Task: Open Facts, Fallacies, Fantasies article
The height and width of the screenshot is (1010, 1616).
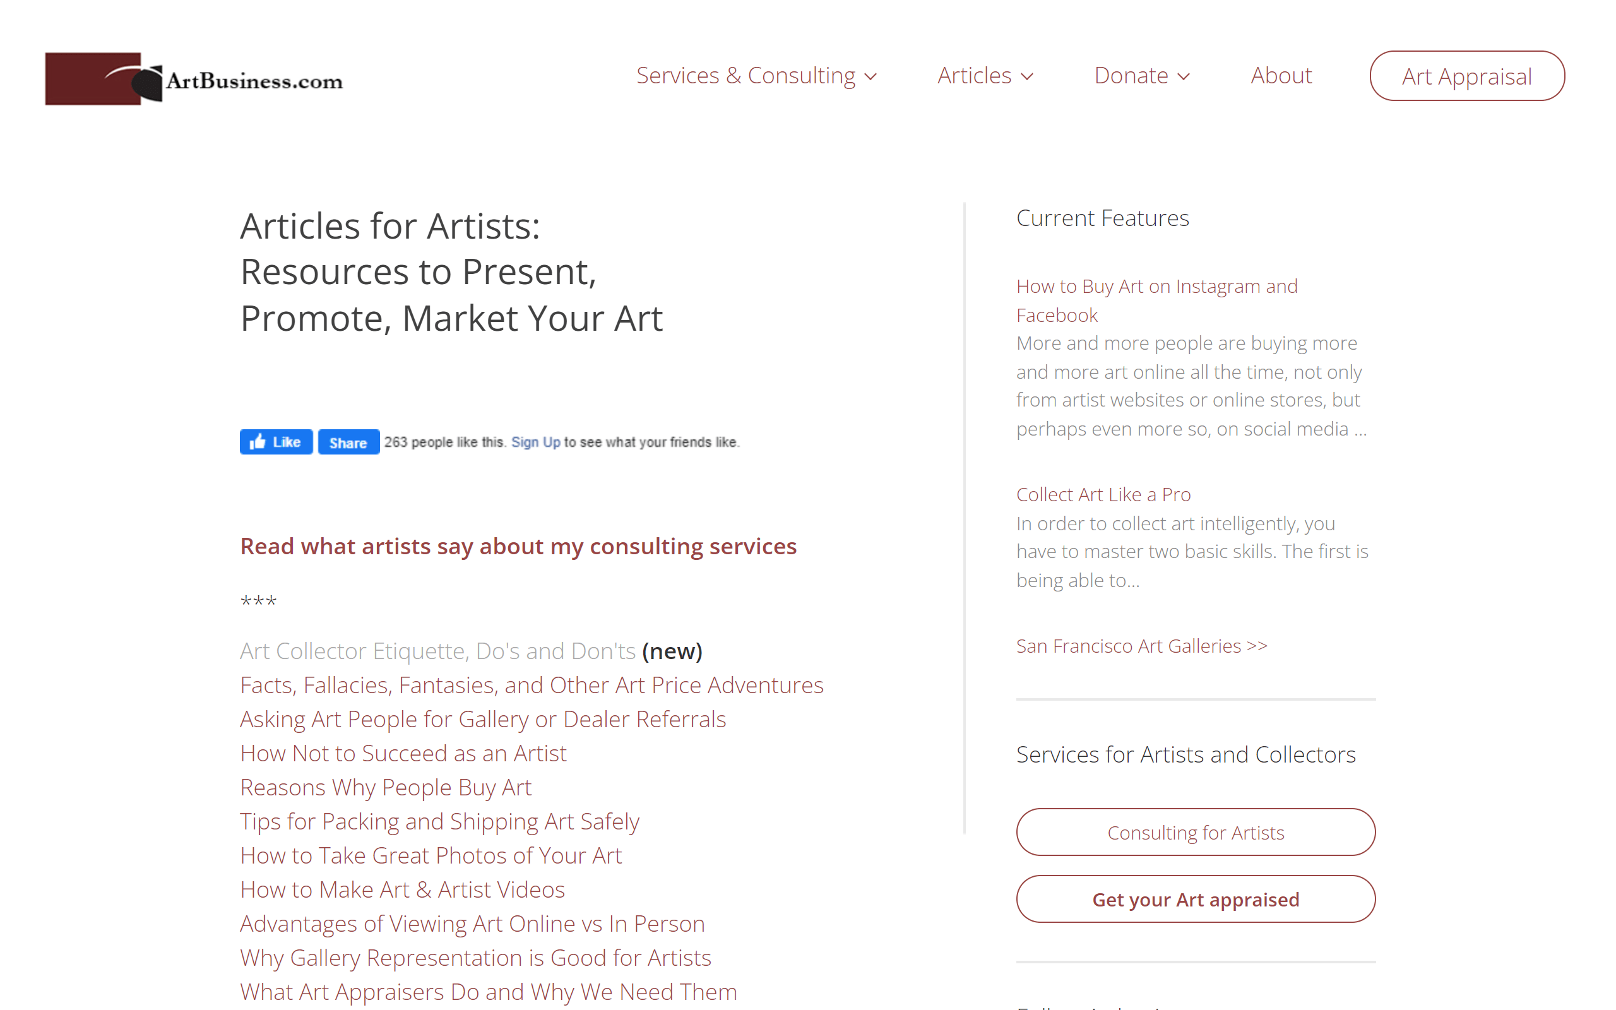Action: point(531,685)
